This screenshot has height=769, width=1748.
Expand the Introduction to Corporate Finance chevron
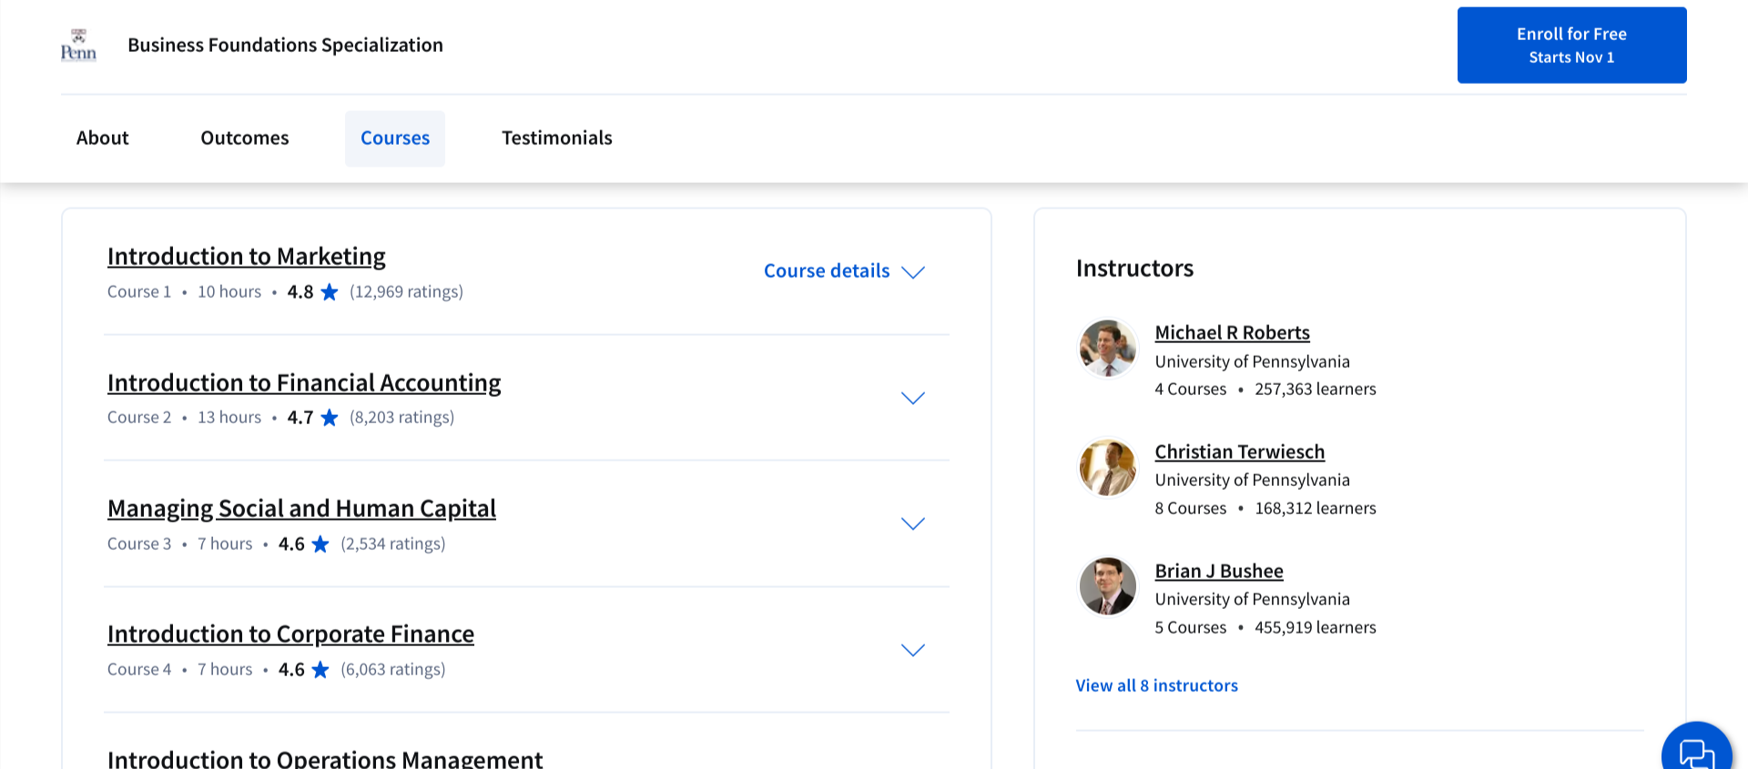point(912,650)
